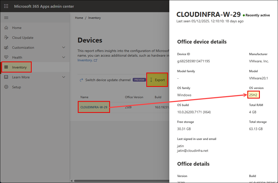
Task: Click the green Recently active status dot
Action: pyautogui.click(x=244, y=15)
